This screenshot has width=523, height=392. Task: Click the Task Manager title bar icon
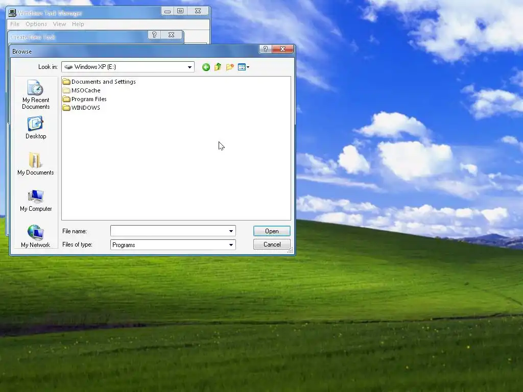pos(12,13)
